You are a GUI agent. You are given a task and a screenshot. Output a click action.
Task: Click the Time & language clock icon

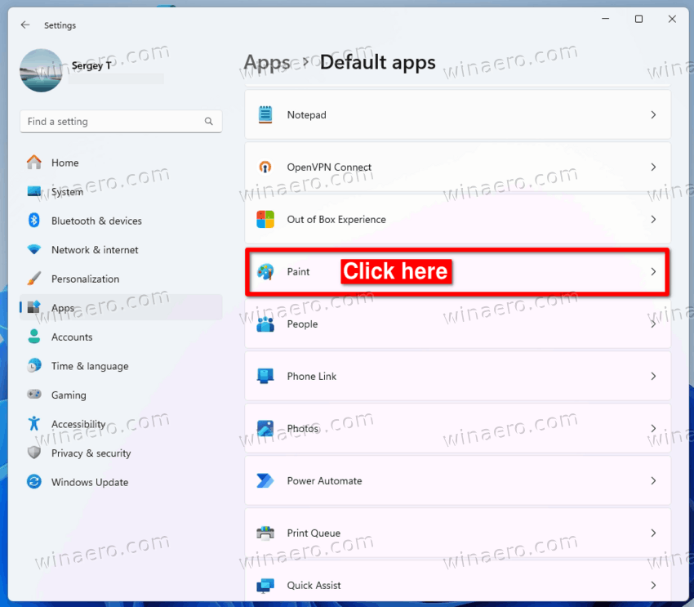click(34, 366)
